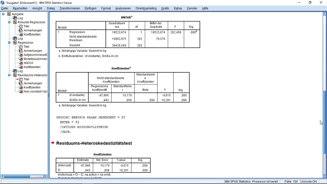Click the (Intercept) row label
Screen dimensions: 327x184
tap(64, 165)
